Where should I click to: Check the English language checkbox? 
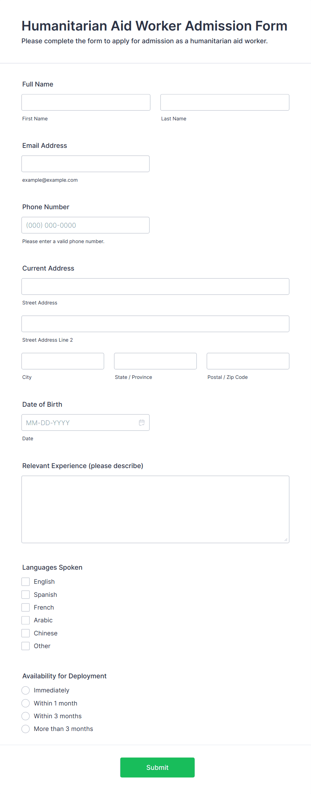[26, 581]
